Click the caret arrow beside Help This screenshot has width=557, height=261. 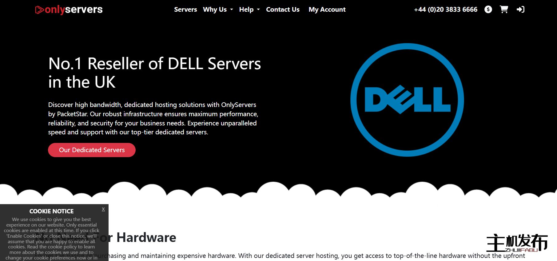(x=258, y=10)
